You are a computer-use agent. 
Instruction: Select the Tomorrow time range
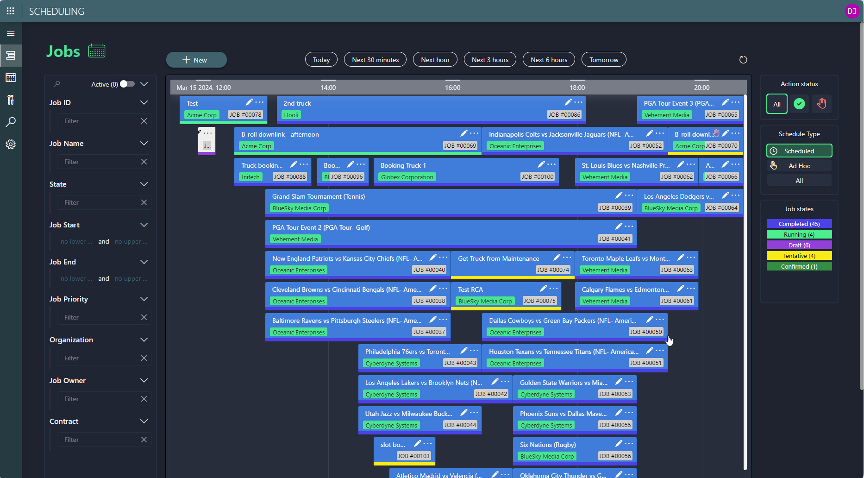click(604, 60)
